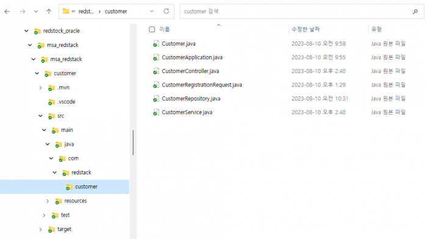
Task: Open the address bar history dropdown
Action: click(152, 12)
